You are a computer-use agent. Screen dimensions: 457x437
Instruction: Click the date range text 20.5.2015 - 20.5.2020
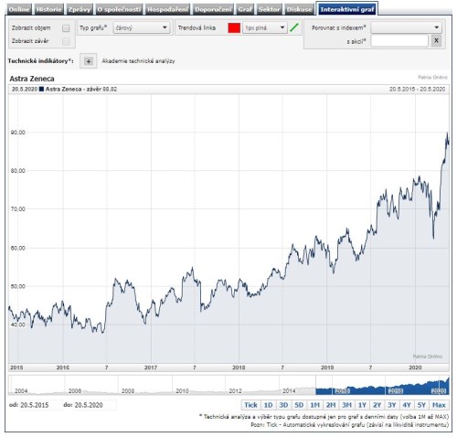point(417,90)
